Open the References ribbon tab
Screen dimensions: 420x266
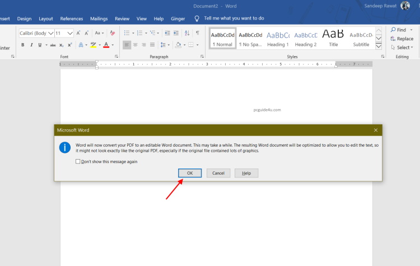pyautogui.click(x=71, y=18)
